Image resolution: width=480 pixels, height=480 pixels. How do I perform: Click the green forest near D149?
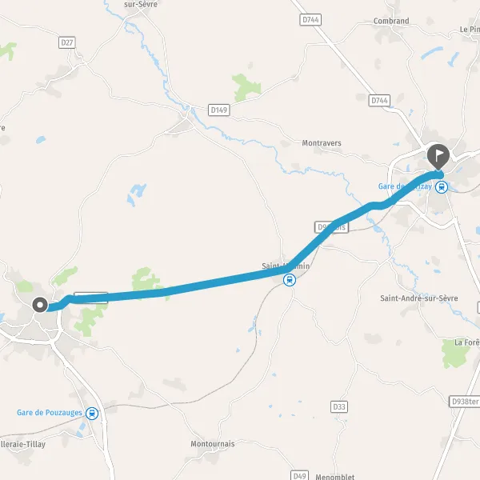246,88
